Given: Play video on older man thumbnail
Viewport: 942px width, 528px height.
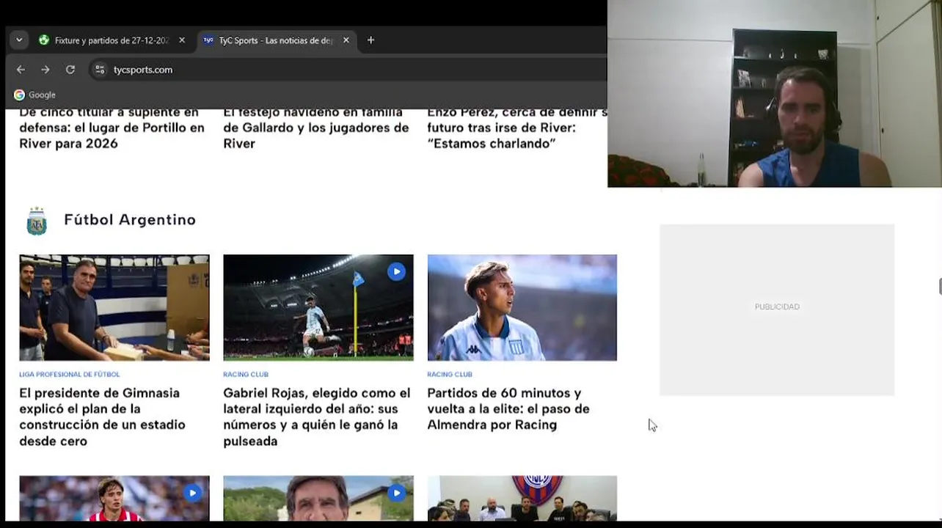Looking at the screenshot, I should [396, 493].
